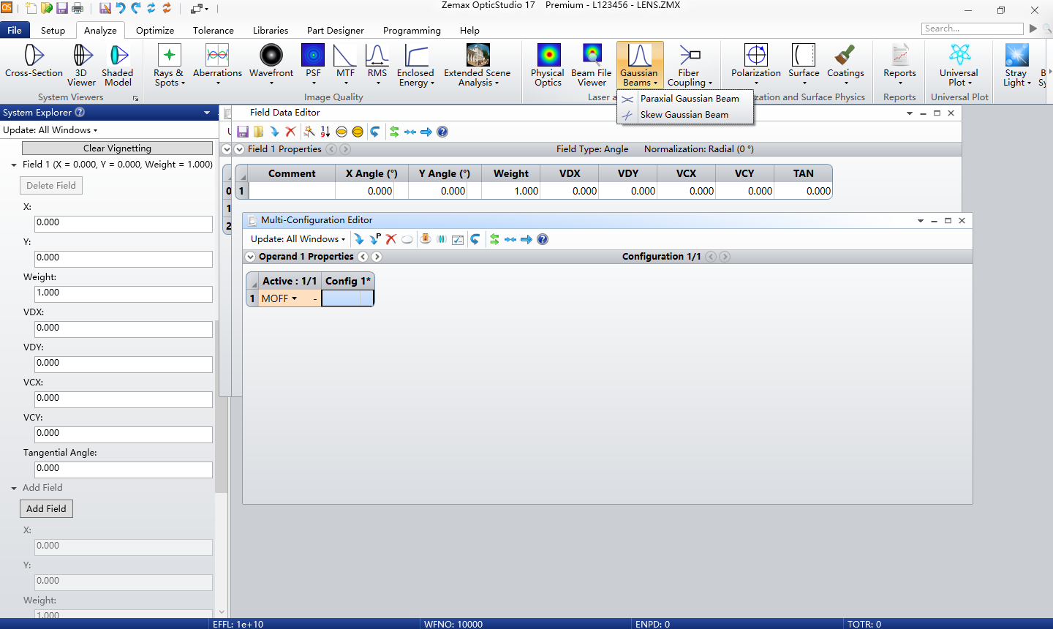Screen dimensions: 1053x629
Task: Click the Gaussian Beams ribbon button
Action: pos(640,65)
